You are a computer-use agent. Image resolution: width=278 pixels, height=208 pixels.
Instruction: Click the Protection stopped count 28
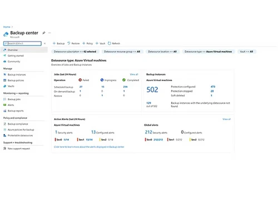coord(212,91)
